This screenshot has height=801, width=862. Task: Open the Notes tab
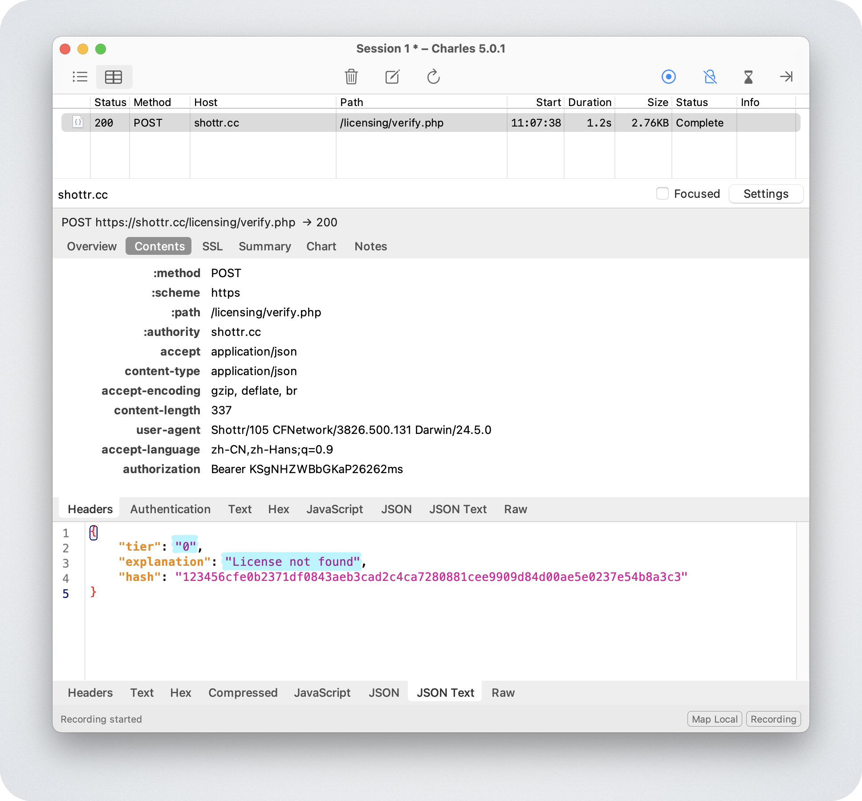(x=371, y=246)
